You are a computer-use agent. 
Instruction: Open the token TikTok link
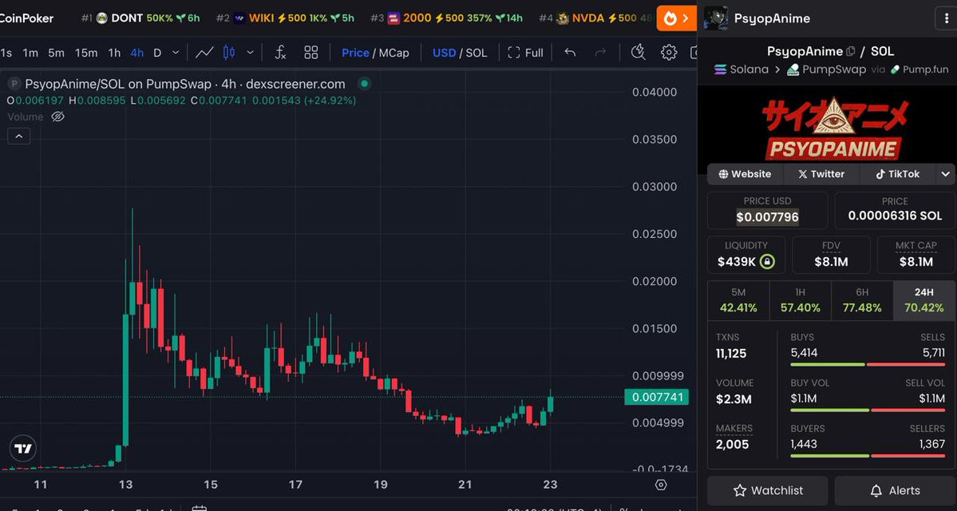(x=898, y=174)
